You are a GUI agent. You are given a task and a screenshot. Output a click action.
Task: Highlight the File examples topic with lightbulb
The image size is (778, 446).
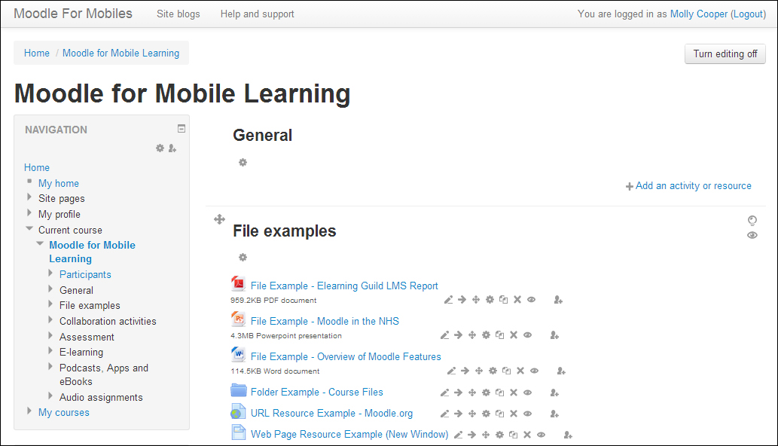[752, 220]
